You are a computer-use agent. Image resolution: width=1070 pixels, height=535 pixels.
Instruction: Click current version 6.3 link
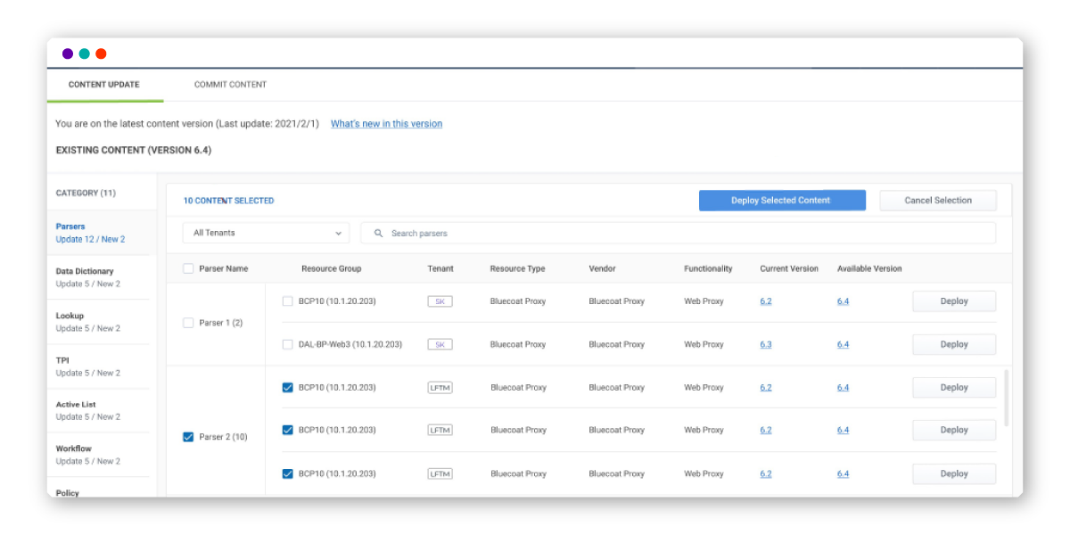766,344
